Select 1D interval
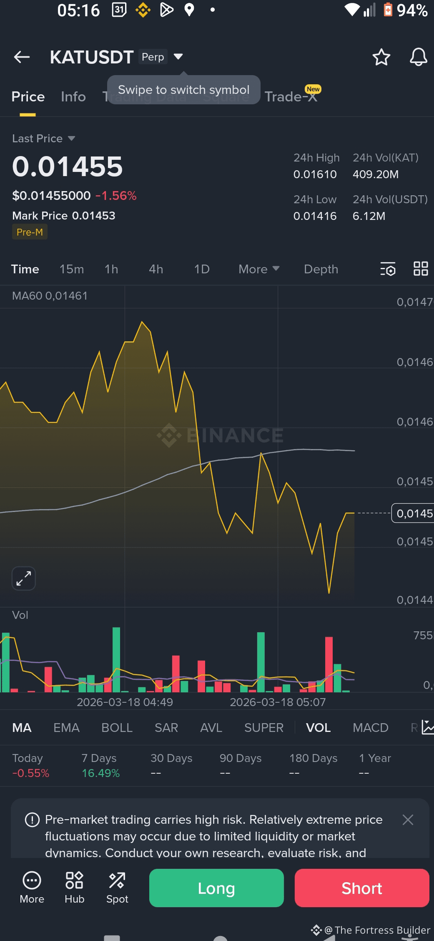 click(202, 269)
